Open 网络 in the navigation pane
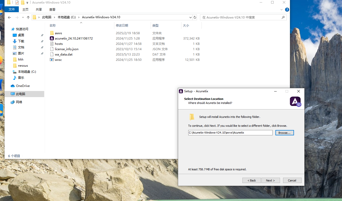 click(x=19, y=102)
